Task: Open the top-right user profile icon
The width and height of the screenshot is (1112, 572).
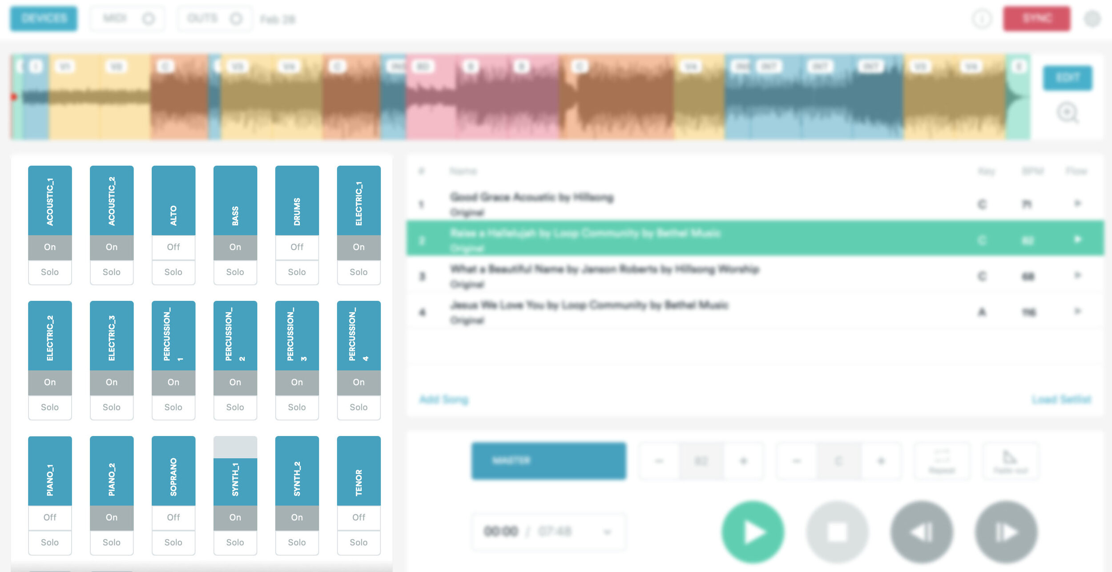Action: [1092, 19]
